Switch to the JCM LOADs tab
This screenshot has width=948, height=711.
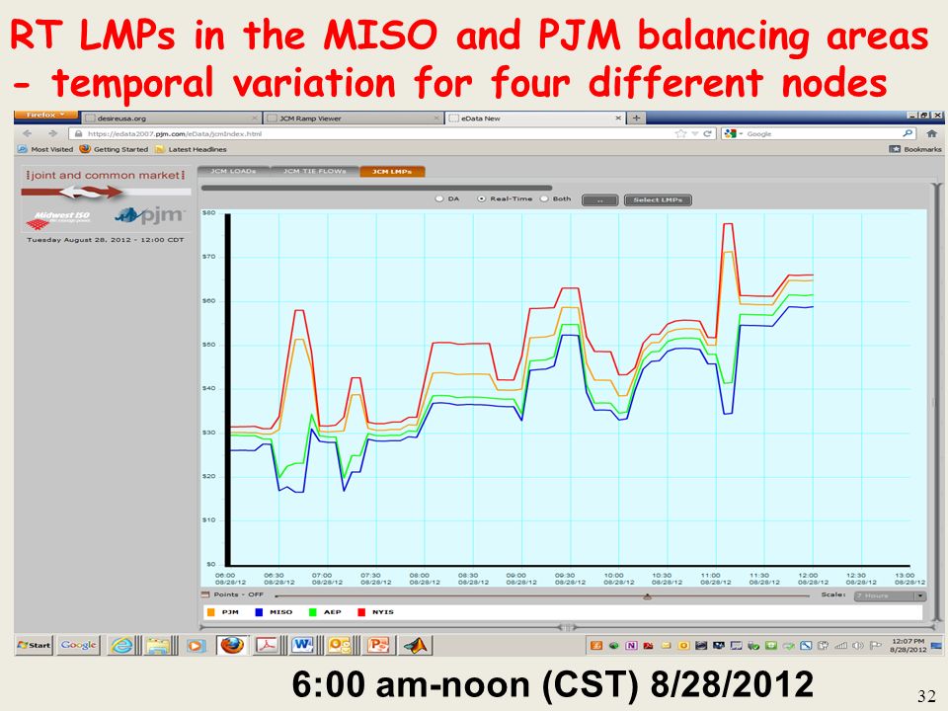click(x=233, y=172)
